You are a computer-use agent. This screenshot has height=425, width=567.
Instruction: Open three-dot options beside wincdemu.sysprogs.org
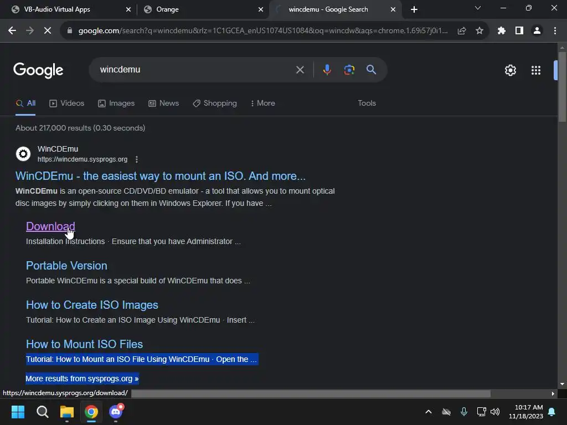point(136,159)
